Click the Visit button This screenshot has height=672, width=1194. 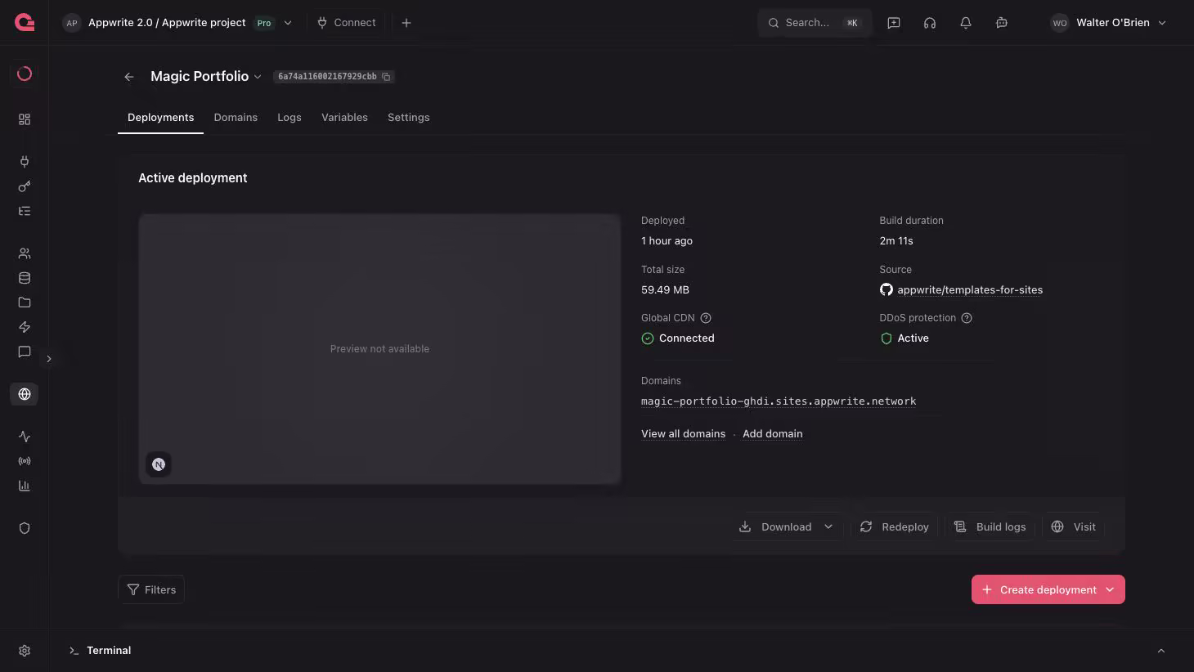tap(1073, 526)
